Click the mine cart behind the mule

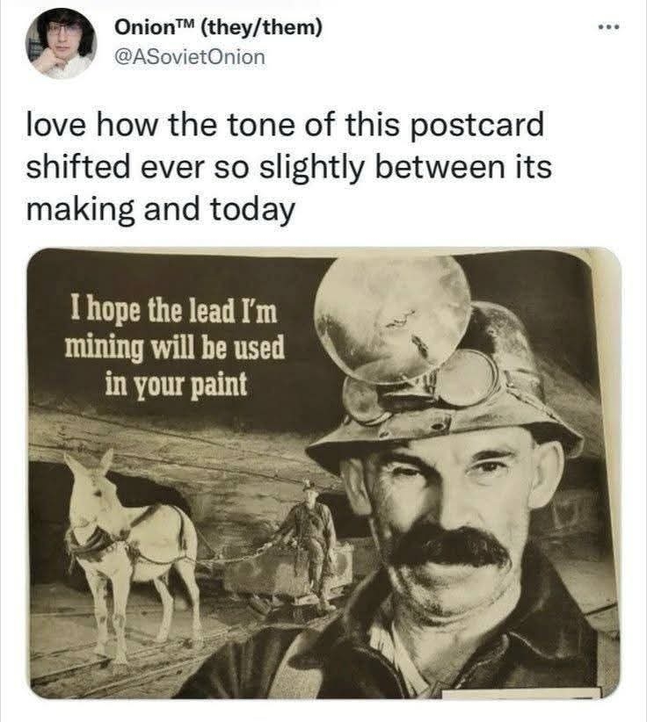pyautogui.click(x=264, y=577)
